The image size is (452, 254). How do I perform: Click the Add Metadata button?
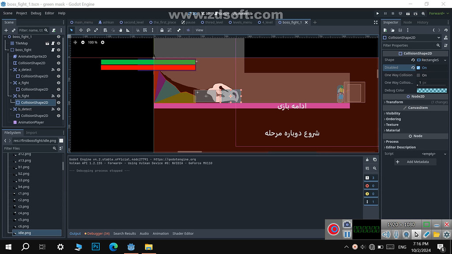point(415,162)
